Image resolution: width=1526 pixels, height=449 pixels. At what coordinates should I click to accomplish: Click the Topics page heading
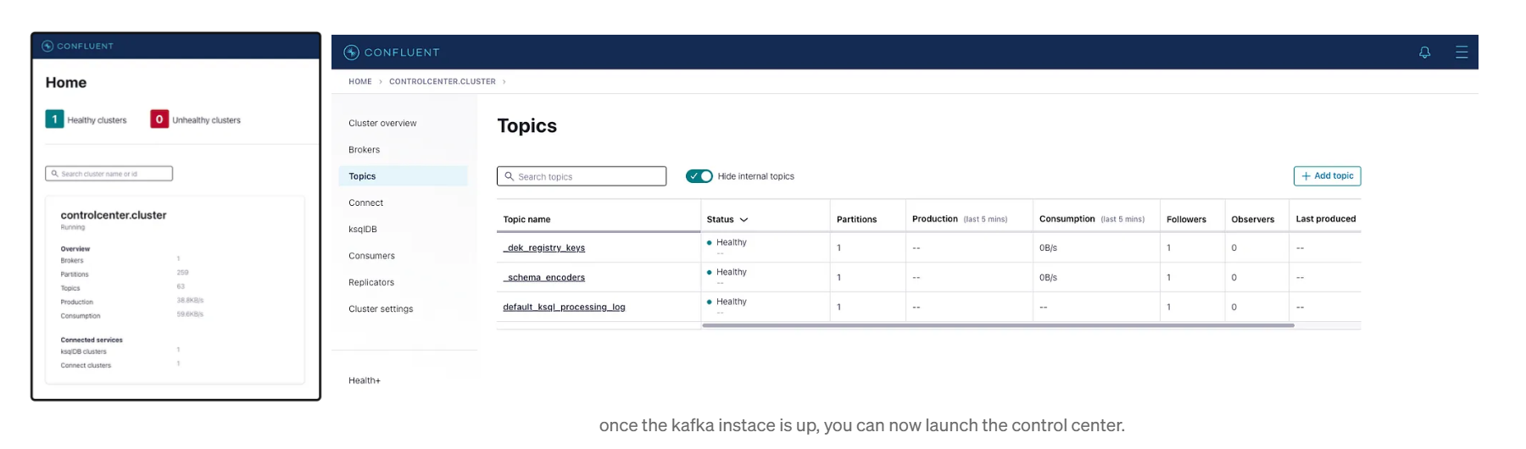tap(526, 126)
